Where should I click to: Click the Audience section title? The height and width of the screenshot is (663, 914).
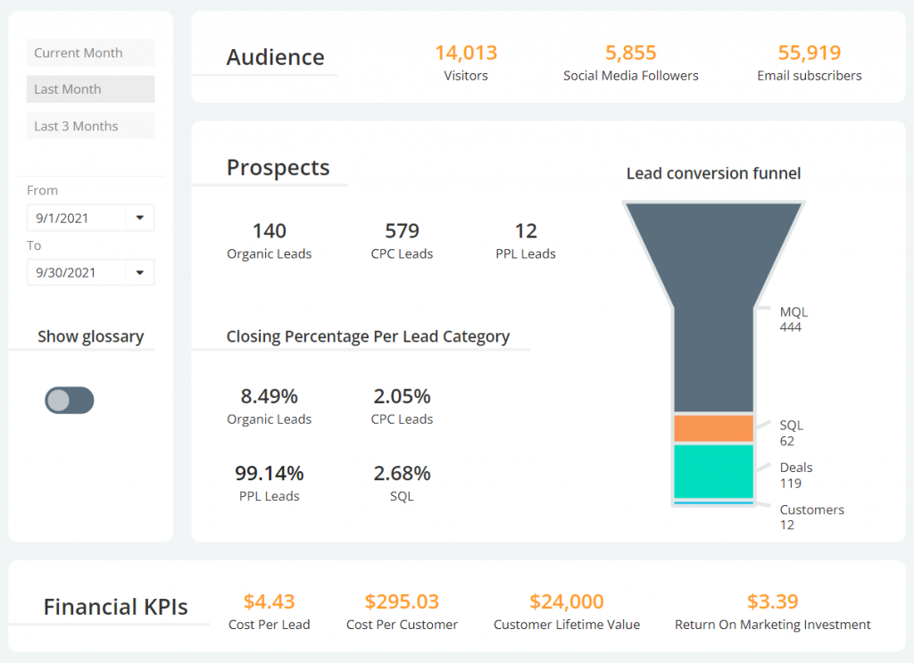(x=276, y=57)
